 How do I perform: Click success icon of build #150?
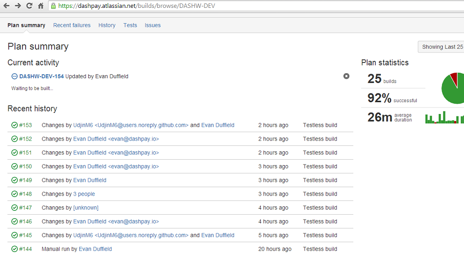click(x=14, y=166)
